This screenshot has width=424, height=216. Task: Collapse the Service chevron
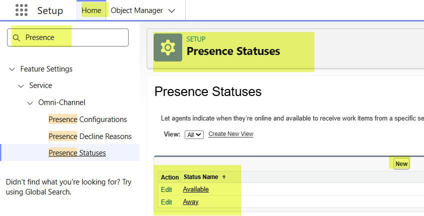click(x=21, y=86)
